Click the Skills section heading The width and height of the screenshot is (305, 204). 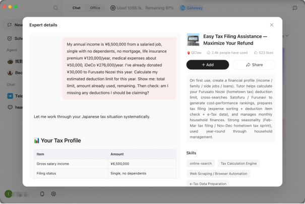191,153
